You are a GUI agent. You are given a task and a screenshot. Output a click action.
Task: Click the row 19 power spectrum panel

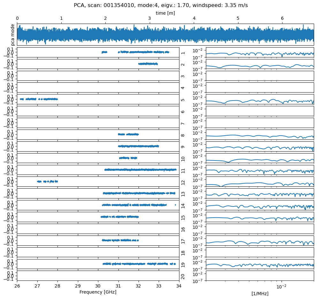point(260,264)
